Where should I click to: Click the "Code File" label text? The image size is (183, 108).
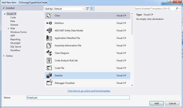[59, 68]
